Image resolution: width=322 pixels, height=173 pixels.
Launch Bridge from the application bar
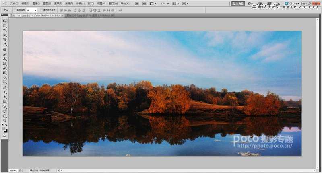[137, 4]
